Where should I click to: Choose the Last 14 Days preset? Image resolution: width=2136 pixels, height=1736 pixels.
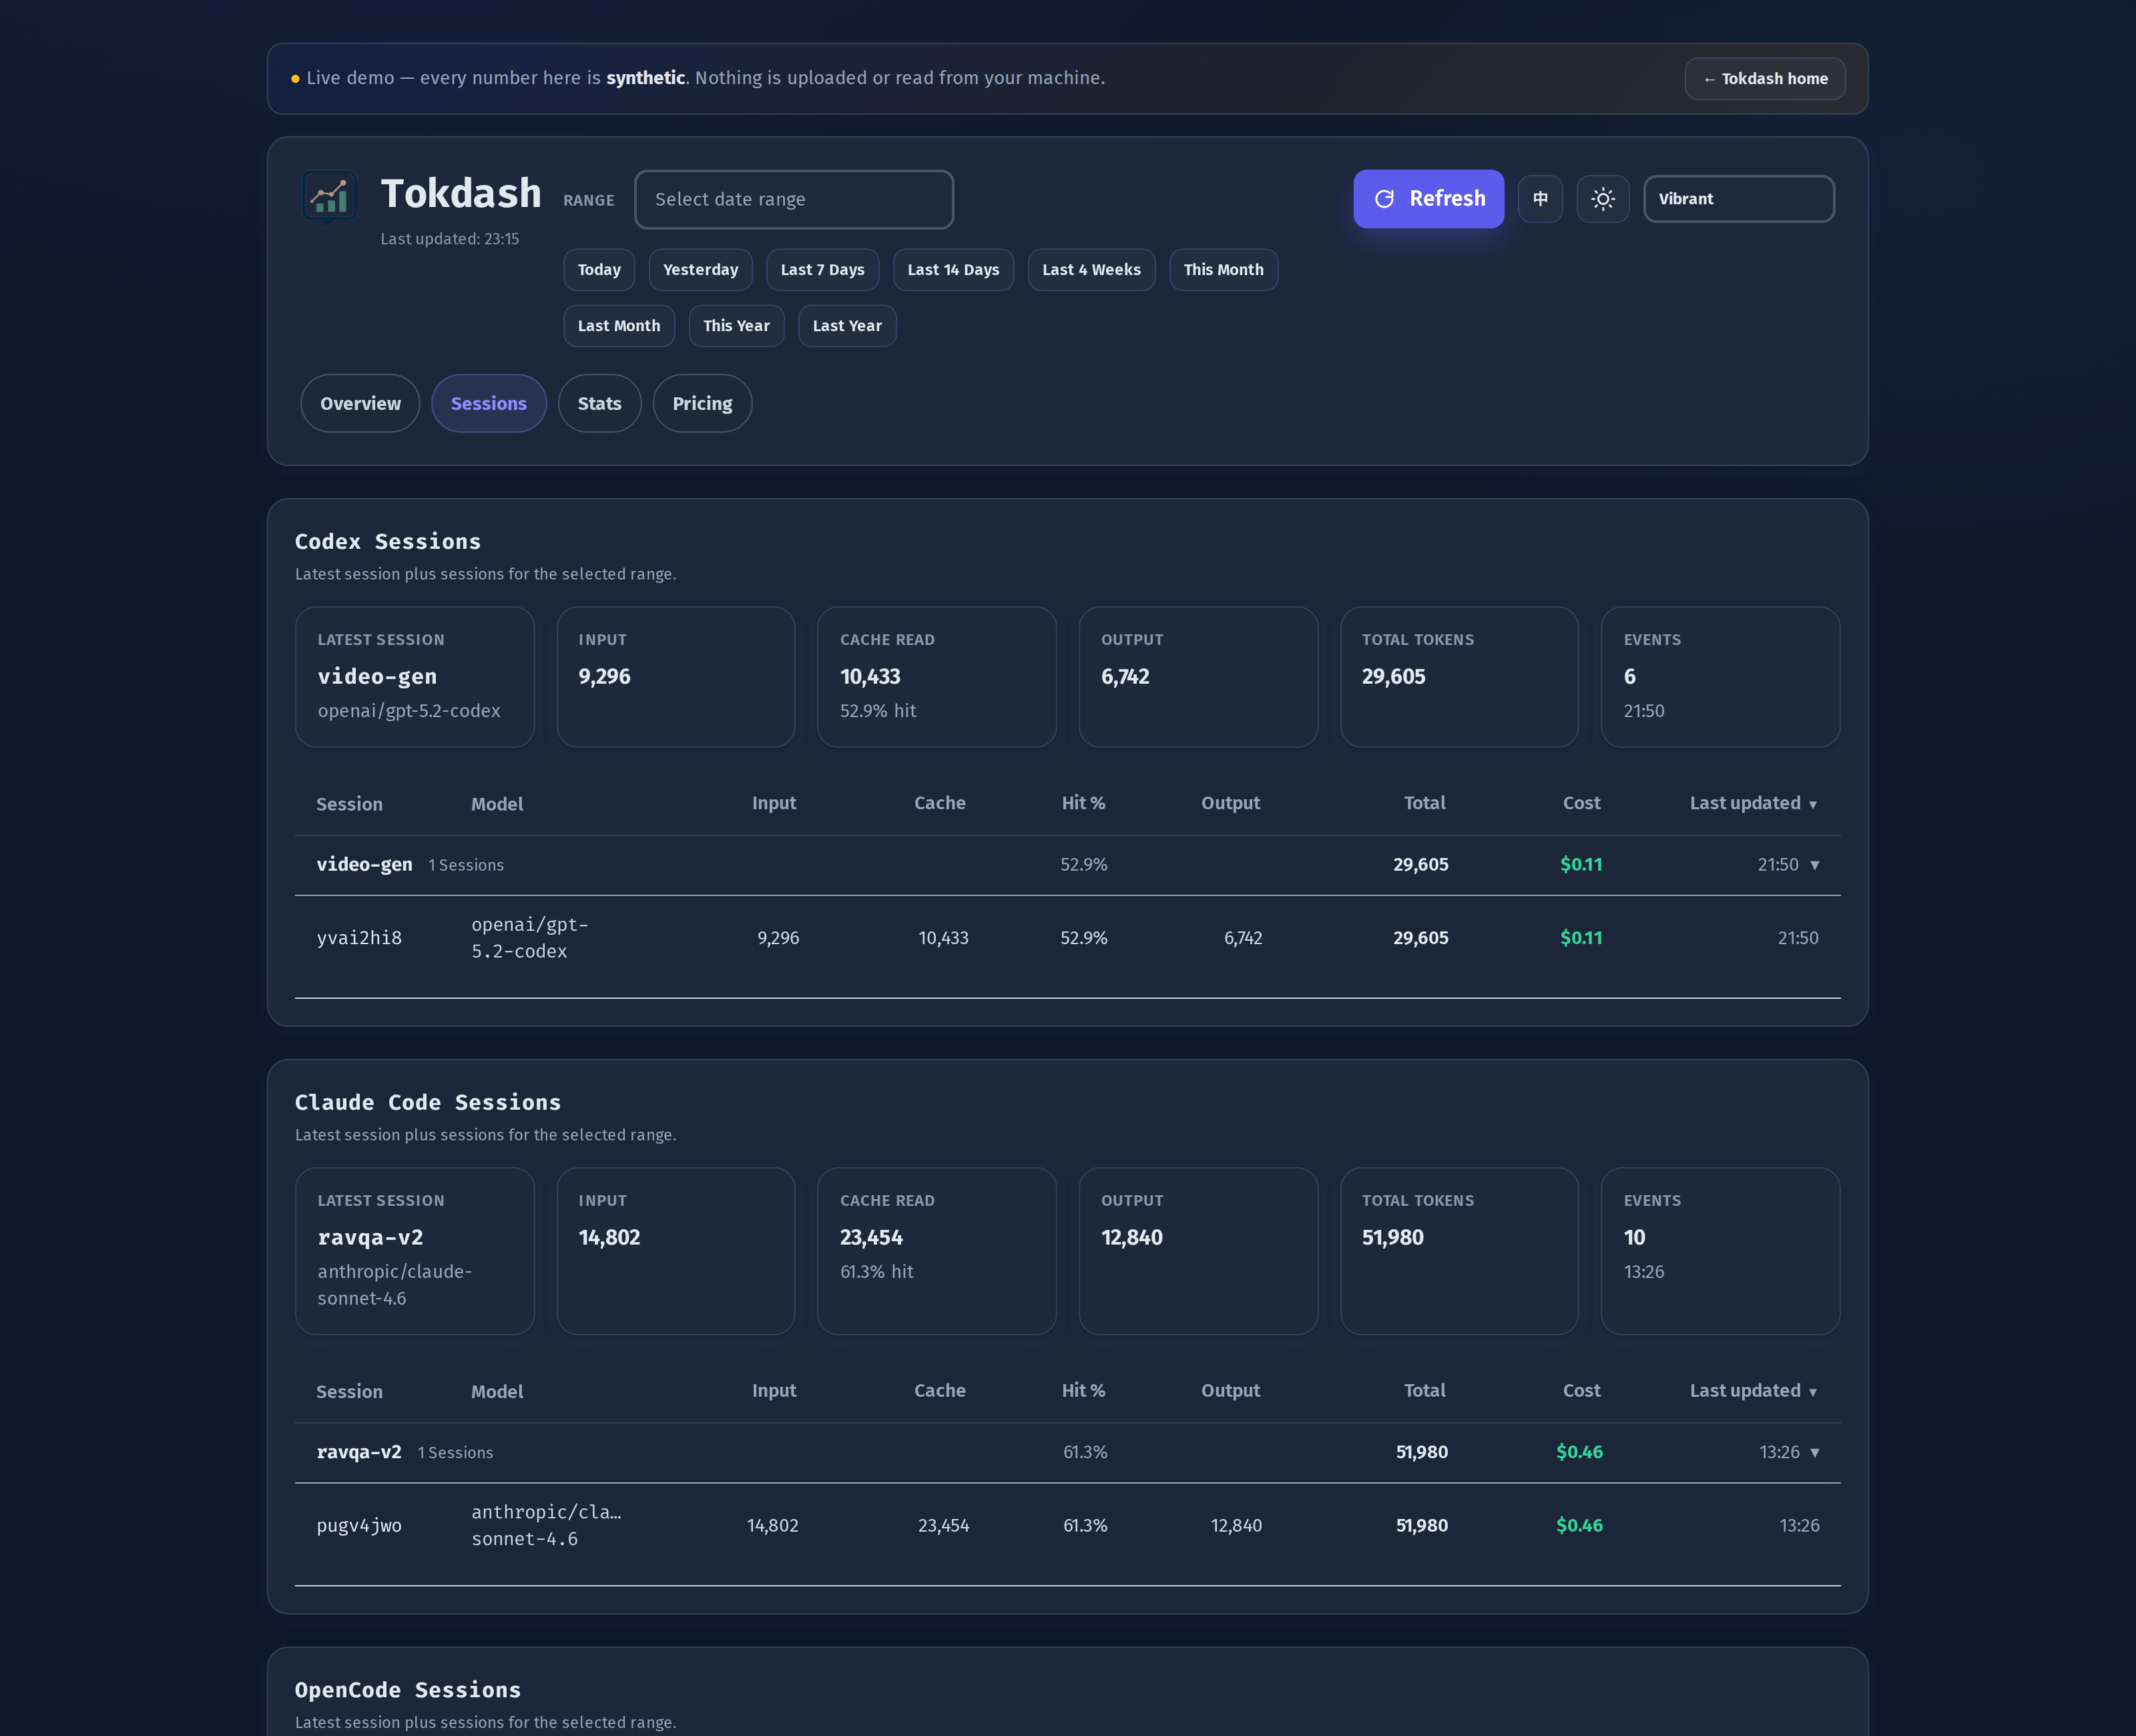click(x=954, y=270)
